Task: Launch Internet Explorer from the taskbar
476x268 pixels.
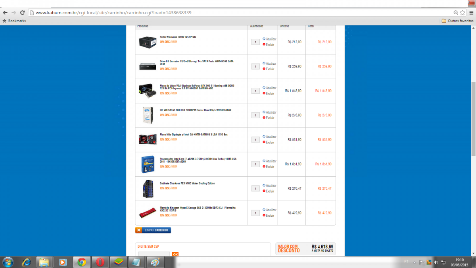Action: 27,262
